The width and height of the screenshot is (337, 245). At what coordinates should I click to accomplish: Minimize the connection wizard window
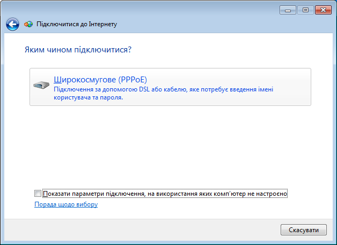click(288, 10)
